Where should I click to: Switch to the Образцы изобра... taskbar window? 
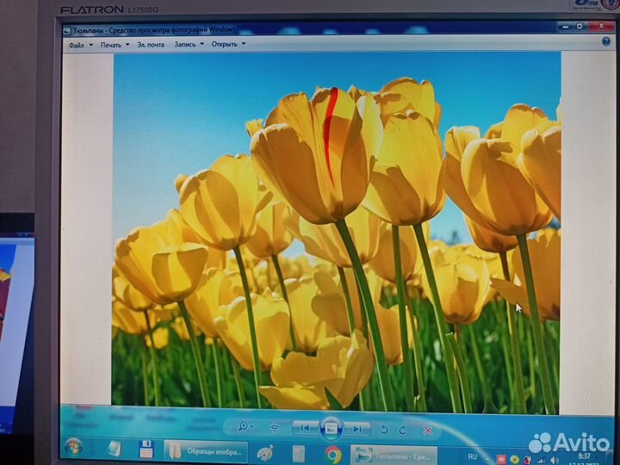tap(206, 451)
